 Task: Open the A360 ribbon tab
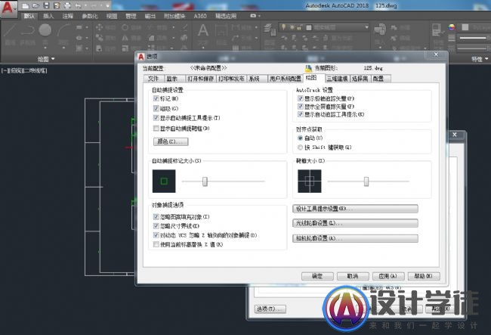point(200,16)
